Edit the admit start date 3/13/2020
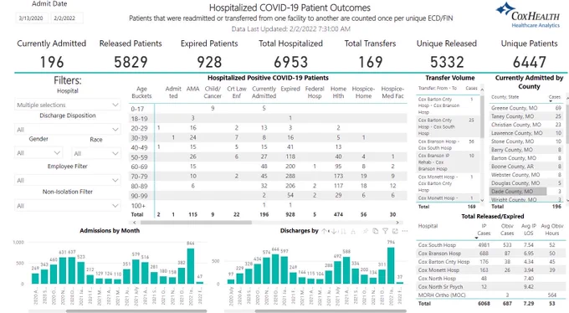This screenshot has width=569, height=313. click(31, 18)
